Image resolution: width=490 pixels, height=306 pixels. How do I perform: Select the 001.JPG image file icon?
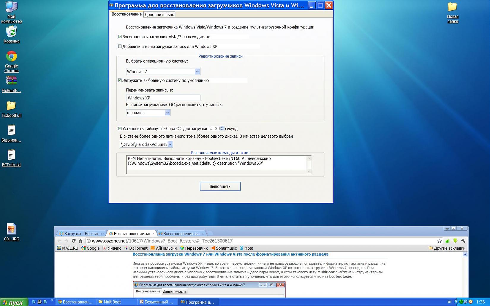[x=11, y=232]
